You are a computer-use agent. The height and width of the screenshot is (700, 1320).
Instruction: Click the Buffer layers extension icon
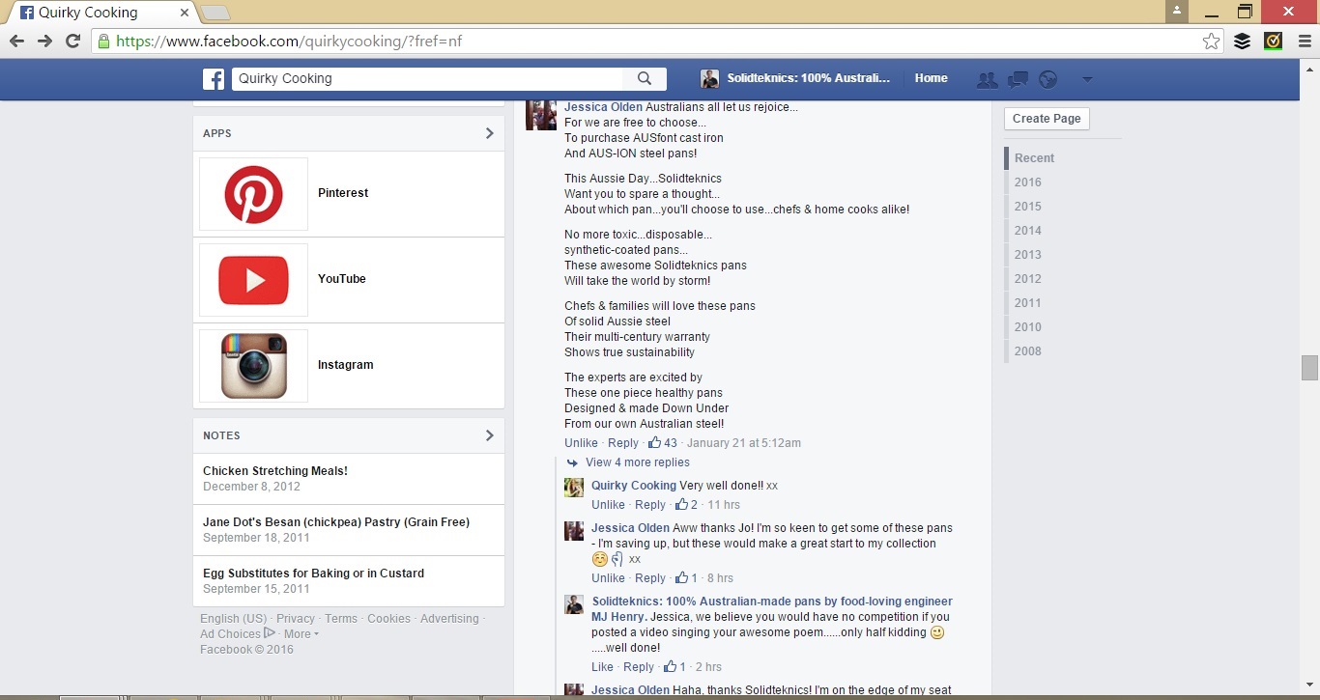[x=1243, y=41]
